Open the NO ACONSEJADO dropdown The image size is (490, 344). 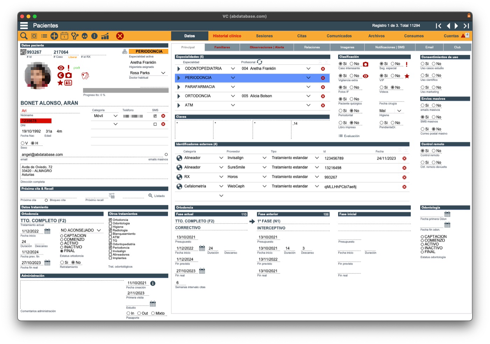click(81, 230)
